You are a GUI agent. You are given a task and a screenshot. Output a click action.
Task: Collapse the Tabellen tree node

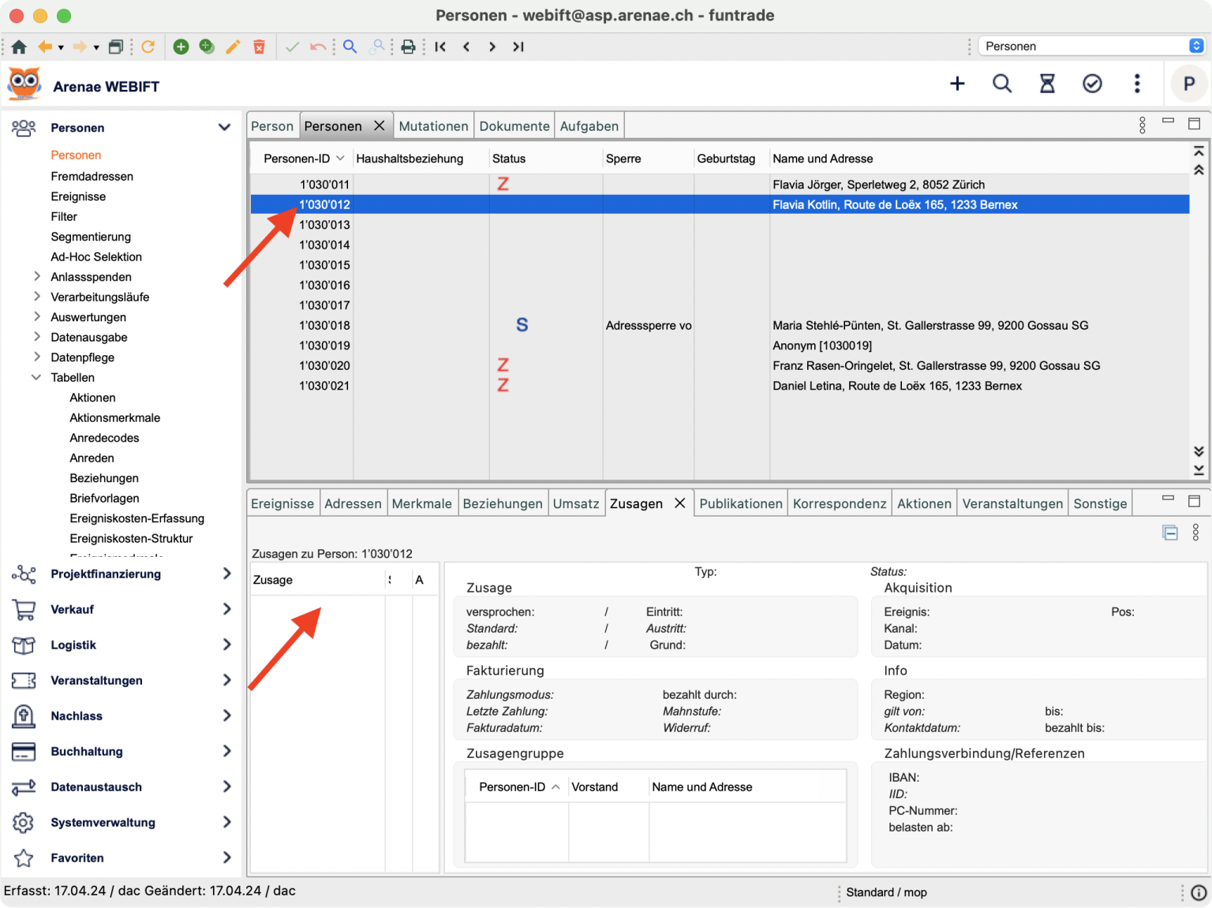36,377
